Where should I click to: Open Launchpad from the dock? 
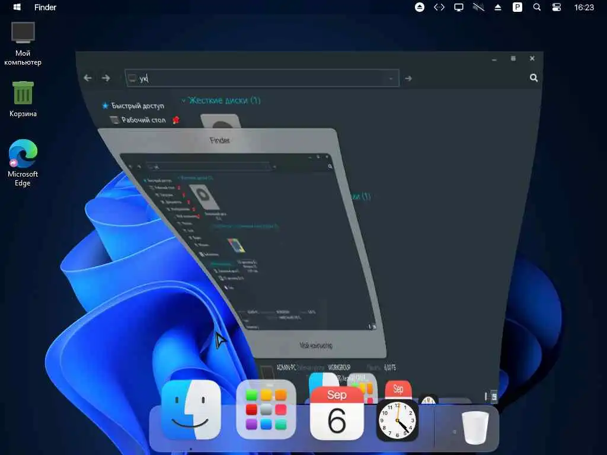(x=266, y=409)
